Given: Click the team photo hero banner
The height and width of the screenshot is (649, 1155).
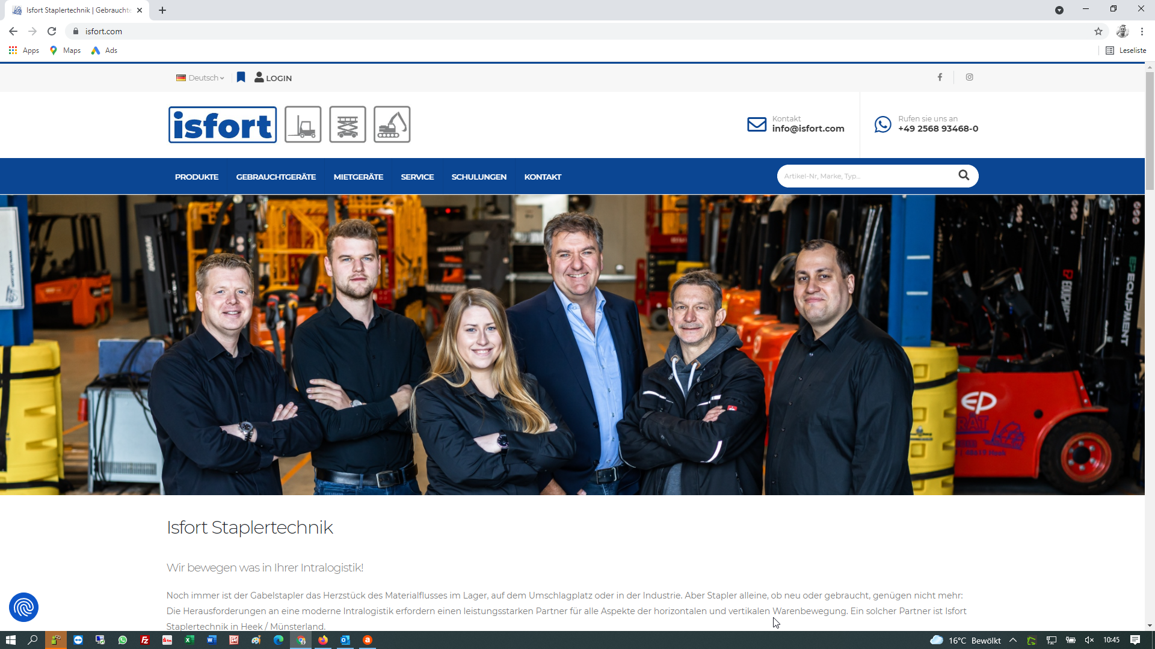Looking at the screenshot, I should (572, 345).
